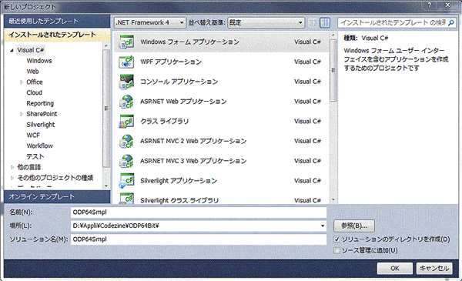Select Workflow category in tree
462x281 pixels.
(40, 146)
